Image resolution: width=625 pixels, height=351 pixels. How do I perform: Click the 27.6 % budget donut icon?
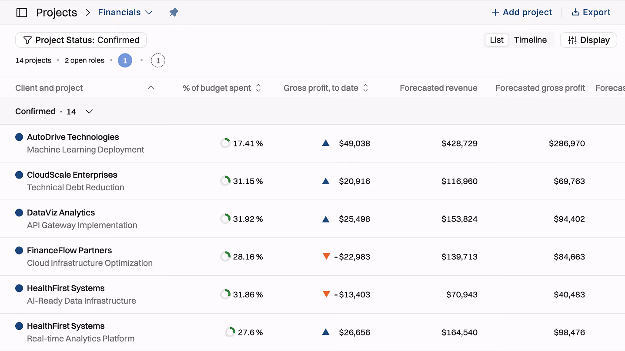tap(230, 332)
